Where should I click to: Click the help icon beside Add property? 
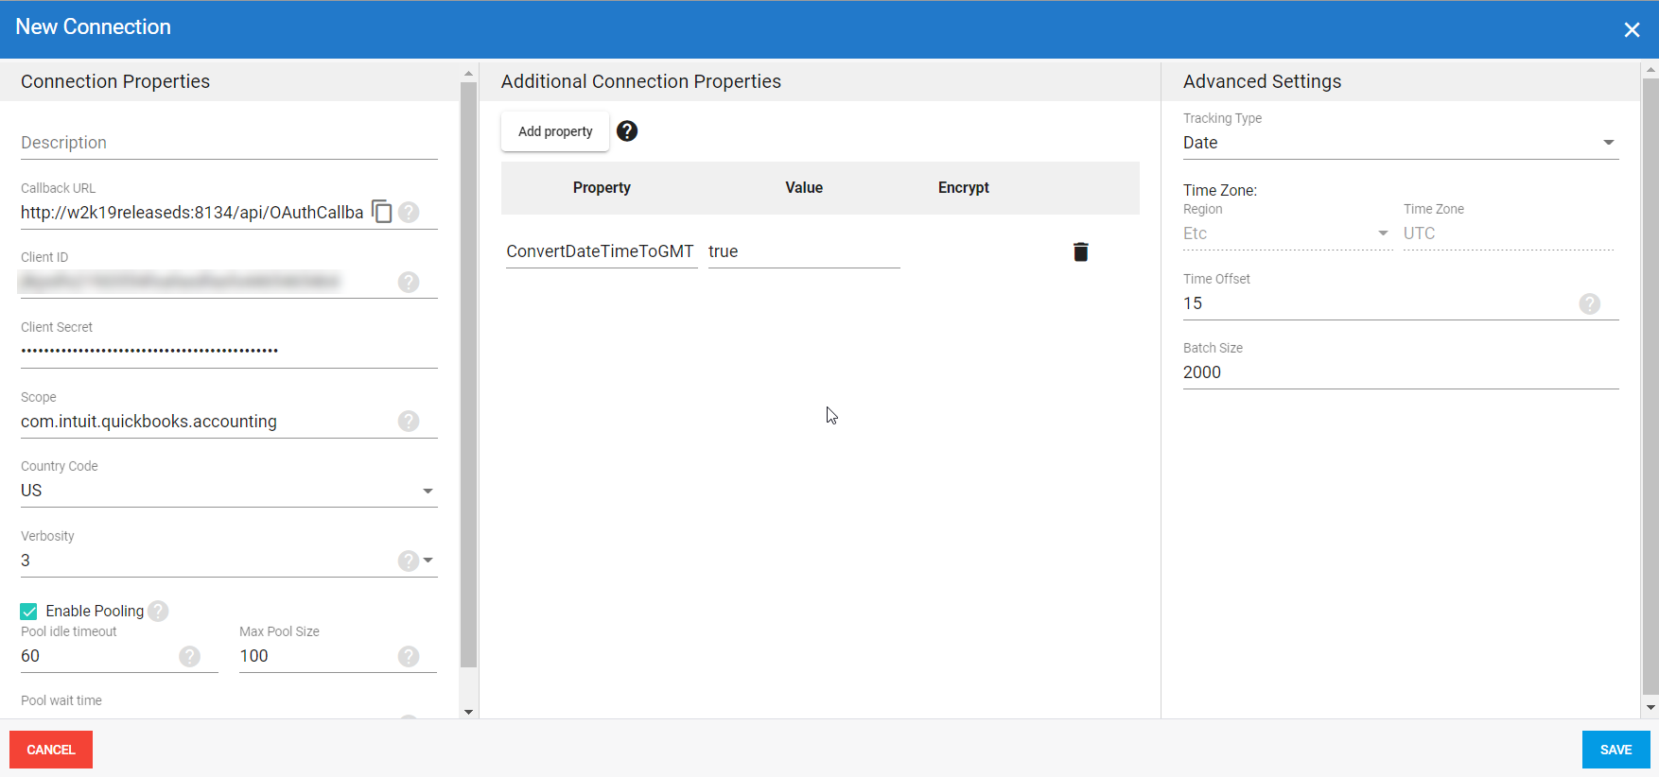[x=627, y=131]
